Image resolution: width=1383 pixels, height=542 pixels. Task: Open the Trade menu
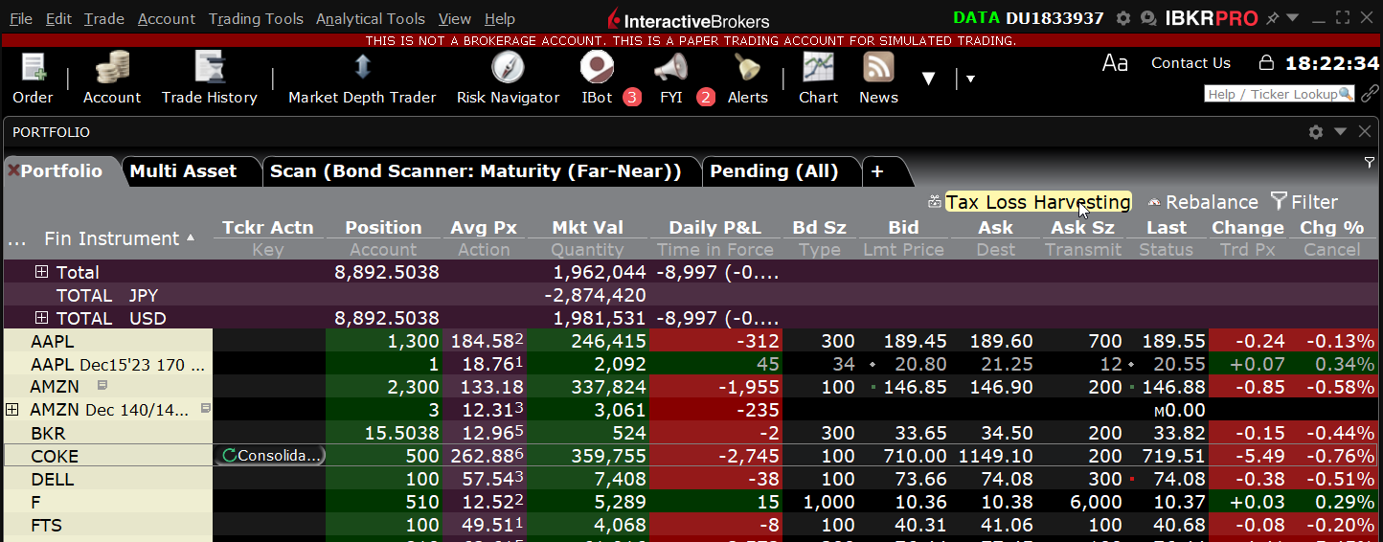point(104,19)
